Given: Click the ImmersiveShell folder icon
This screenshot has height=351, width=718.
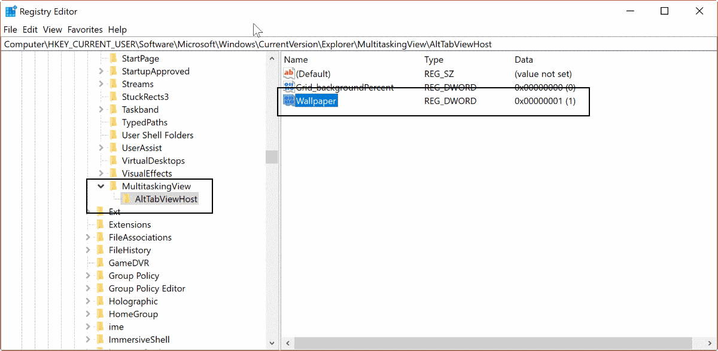Looking at the screenshot, I should point(100,340).
